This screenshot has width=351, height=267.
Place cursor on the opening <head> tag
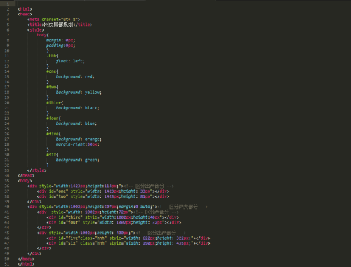pos(25,14)
